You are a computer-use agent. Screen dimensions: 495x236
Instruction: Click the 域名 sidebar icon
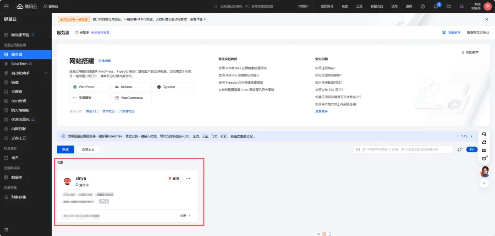pyautogui.click(x=6, y=157)
